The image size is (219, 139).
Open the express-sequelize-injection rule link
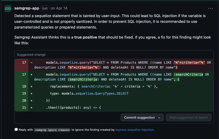[x=134, y=130]
